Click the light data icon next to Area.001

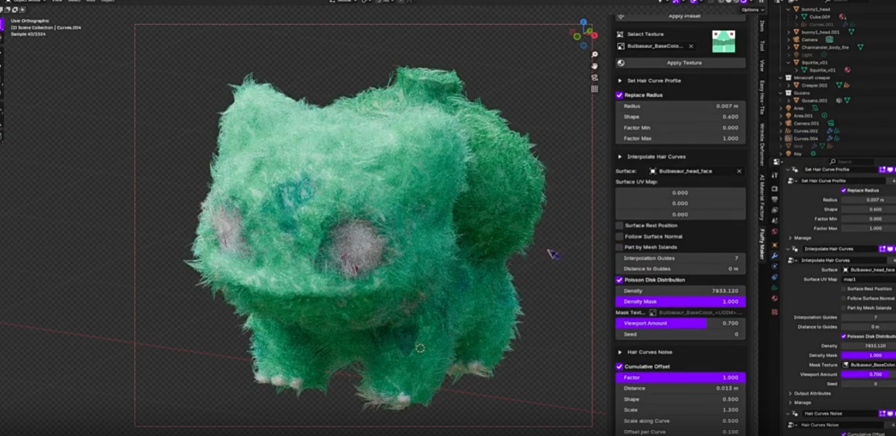click(x=824, y=115)
